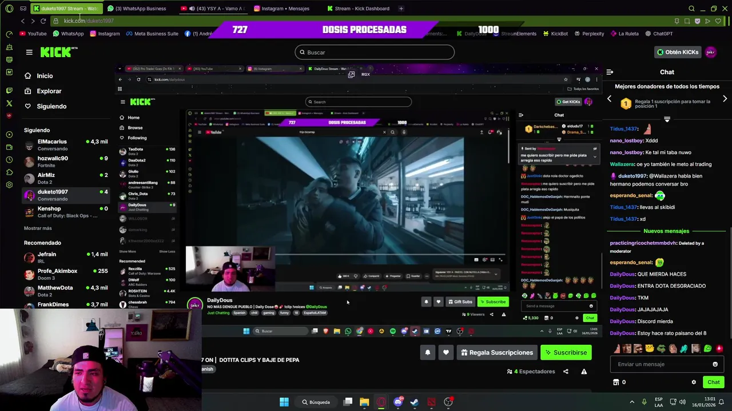The image size is (732, 411).
Task: Open Meta Business Suite bookmark
Action: click(x=152, y=34)
